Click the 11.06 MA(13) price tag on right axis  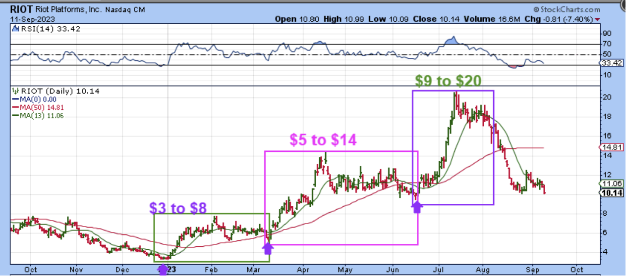(612, 183)
